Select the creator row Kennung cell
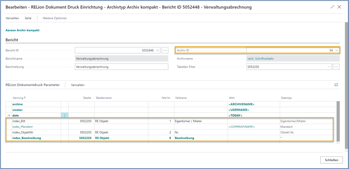 (36, 110)
